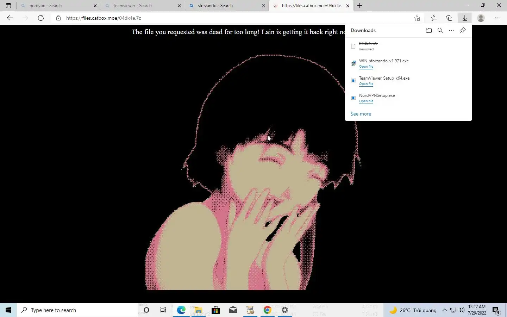Close the files.catbox.moe tab

pos(348,6)
